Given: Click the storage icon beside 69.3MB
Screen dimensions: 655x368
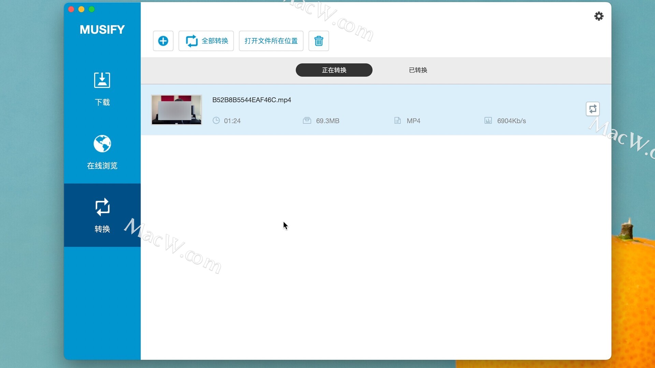Looking at the screenshot, I should tap(307, 120).
